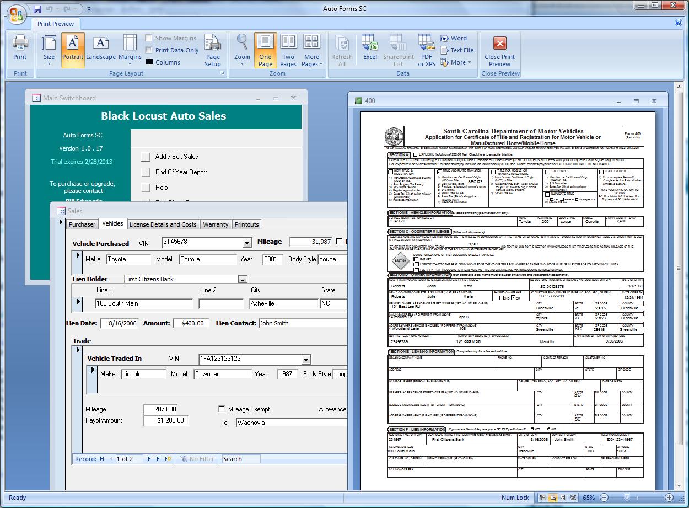Click the Undo icon in the title bar
The image size is (689, 508).
tap(49, 9)
